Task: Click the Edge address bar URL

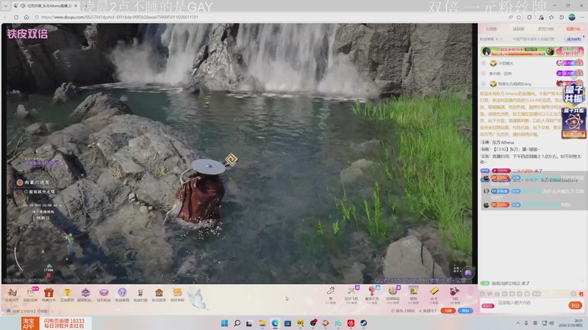Action: (x=119, y=17)
